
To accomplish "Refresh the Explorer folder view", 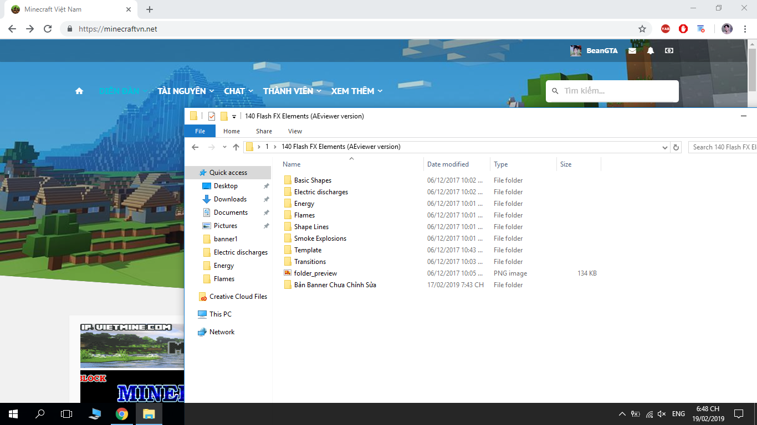I will click(676, 147).
